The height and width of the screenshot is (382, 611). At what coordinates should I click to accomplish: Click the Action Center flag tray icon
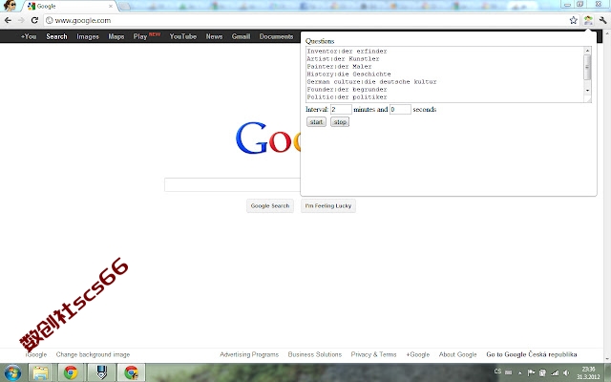531,372
